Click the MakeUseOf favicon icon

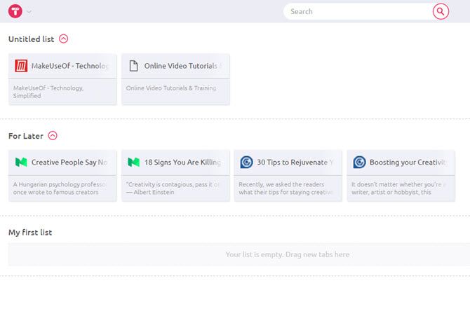[21, 66]
